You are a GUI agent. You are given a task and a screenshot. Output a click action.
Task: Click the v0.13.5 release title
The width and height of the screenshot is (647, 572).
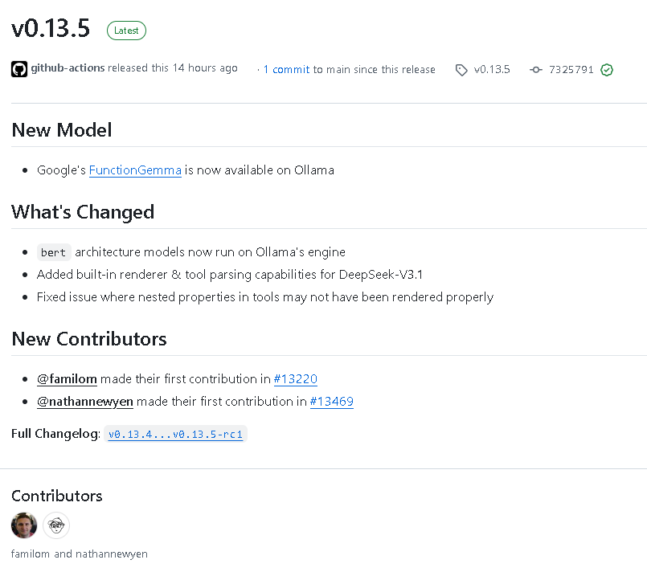(x=51, y=29)
